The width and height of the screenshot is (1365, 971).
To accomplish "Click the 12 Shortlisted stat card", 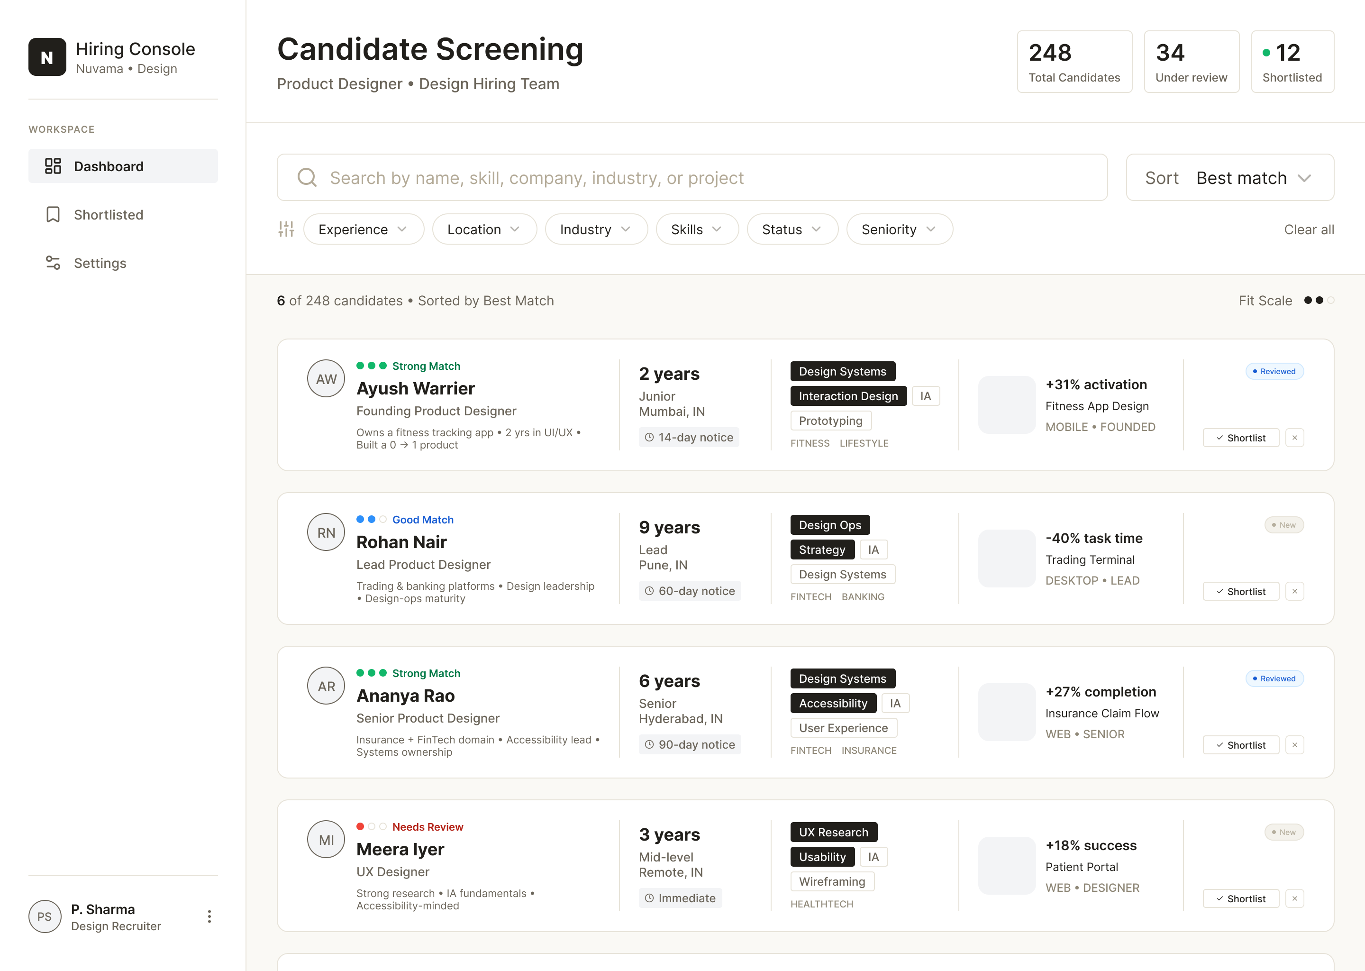I will [x=1292, y=62].
